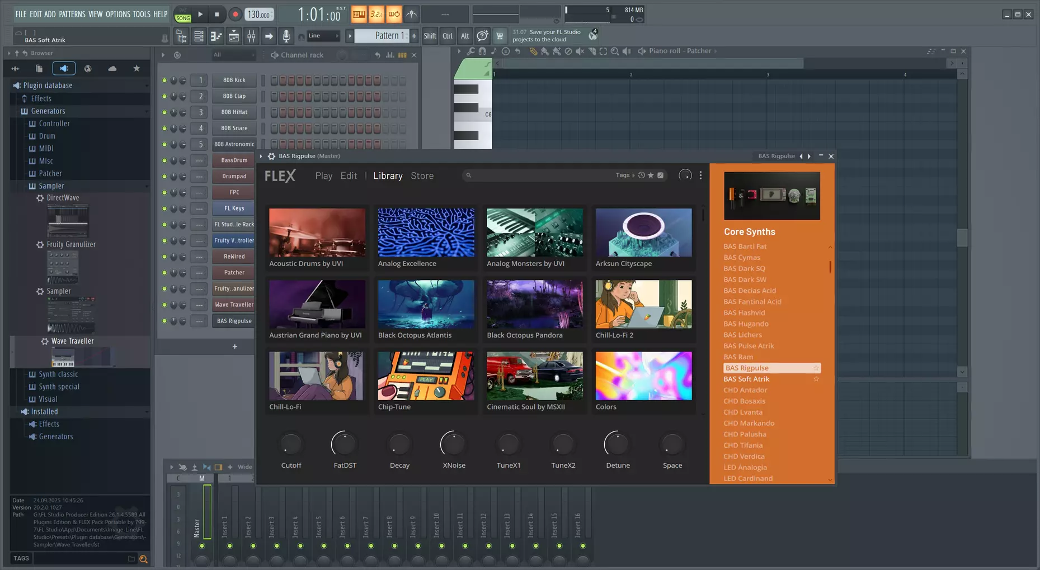
Task: Select the Pencil draw tool in Piano roll
Action: pyautogui.click(x=533, y=51)
